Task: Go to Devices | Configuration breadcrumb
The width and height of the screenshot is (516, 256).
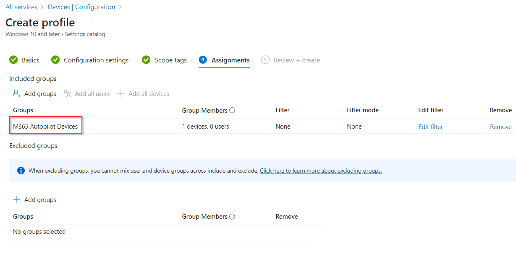Action: point(81,7)
